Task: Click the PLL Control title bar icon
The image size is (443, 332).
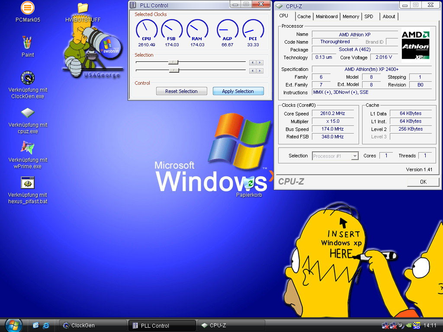Action: click(x=133, y=5)
